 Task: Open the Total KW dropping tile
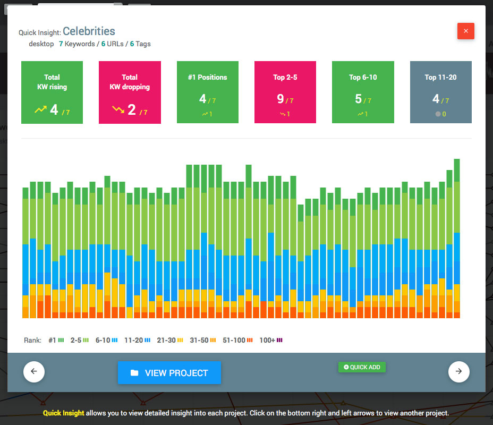(x=130, y=92)
